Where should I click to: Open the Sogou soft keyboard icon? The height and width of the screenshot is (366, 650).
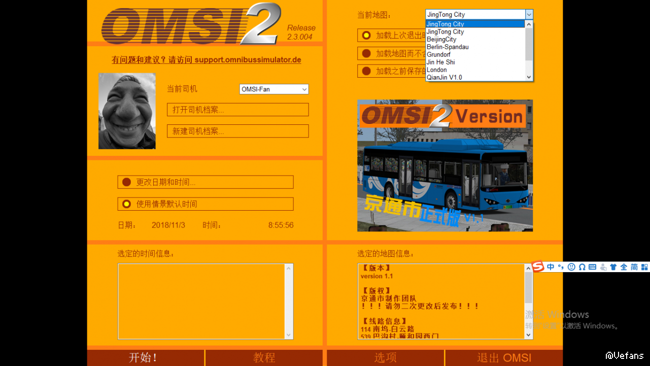pyautogui.click(x=592, y=267)
